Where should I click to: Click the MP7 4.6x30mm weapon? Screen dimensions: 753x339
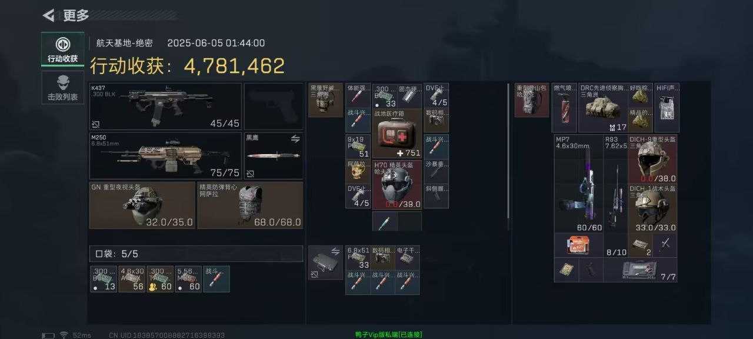578,184
